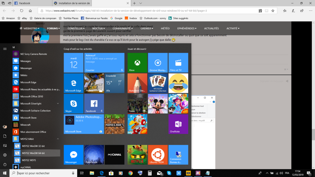Open the Messenger tile

[x=73, y=155]
